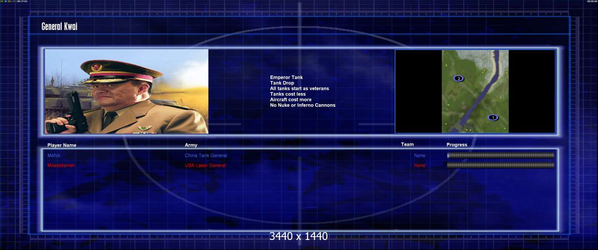Screen dimensions: 598x250
Task: Click Miladallameh's loading progress bar
Action: tap(501, 165)
